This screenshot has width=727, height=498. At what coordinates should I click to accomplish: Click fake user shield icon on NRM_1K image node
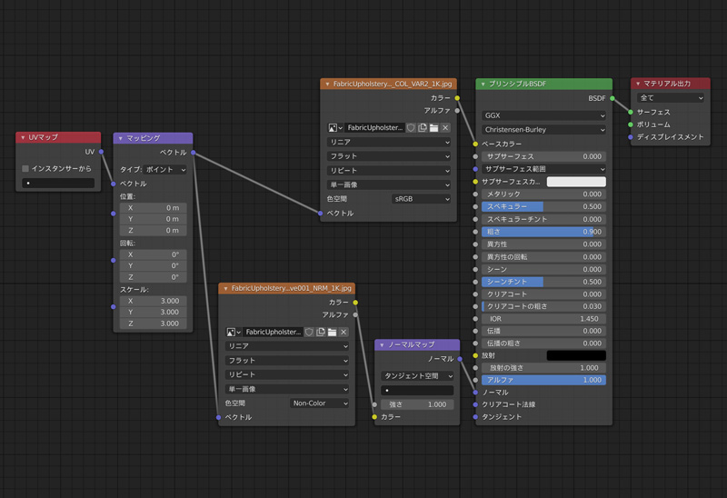(x=310, y=333)
